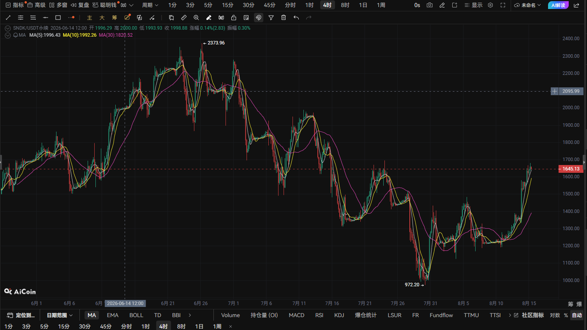
Task: Toggle the MA indicator on
Action: [x=92, y=315]
